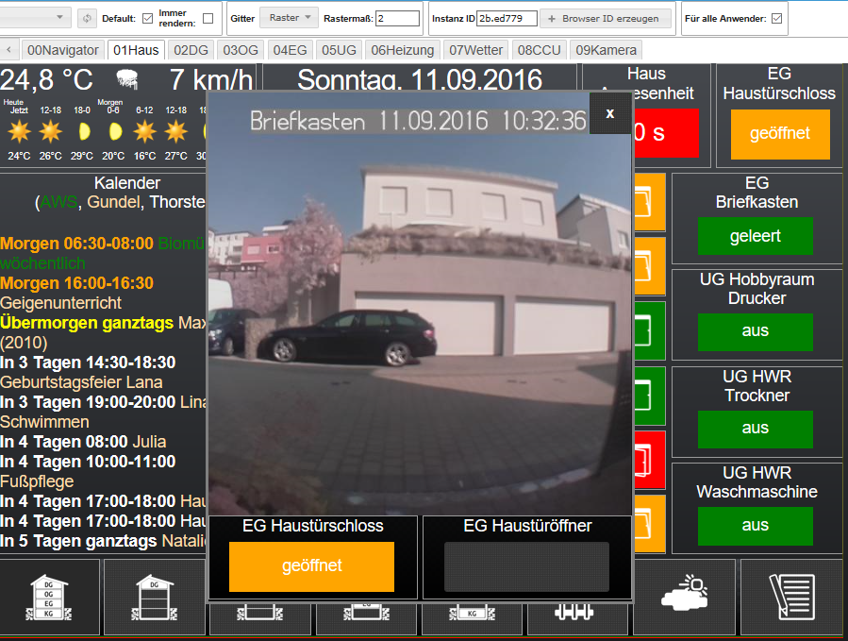Open the notes list with pencil icon
The image size is (848, 641).
point(791,597)
